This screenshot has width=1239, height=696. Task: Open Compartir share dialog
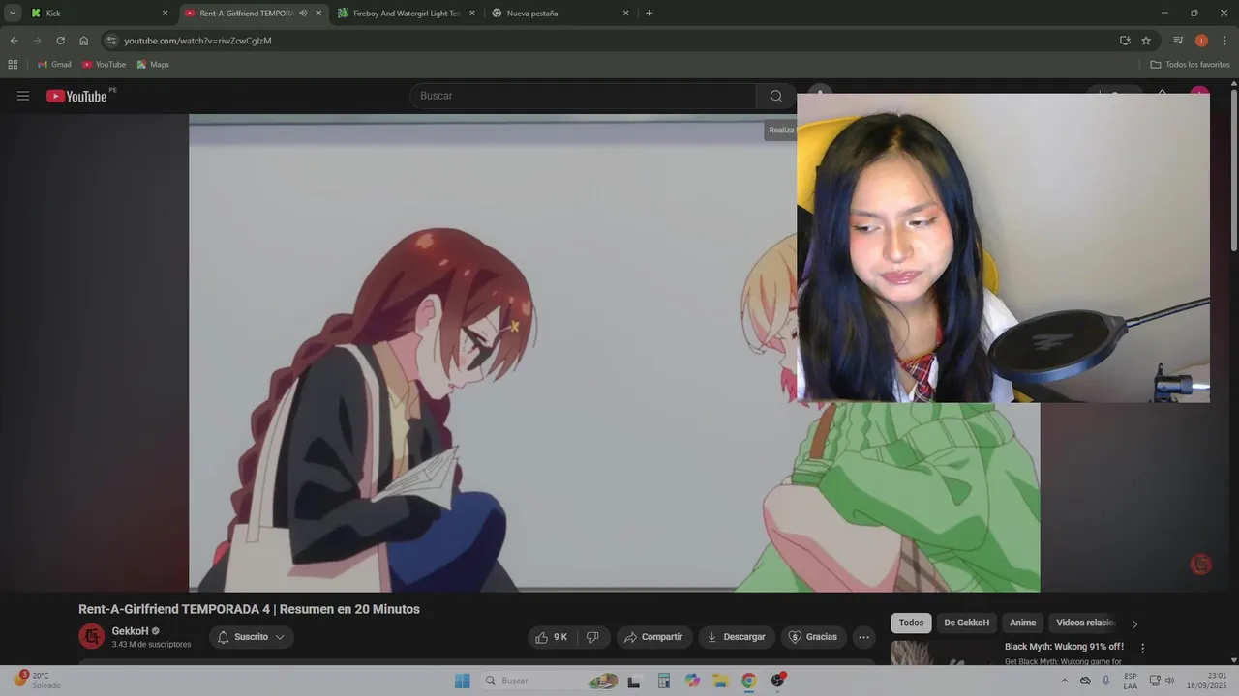tap(653, 637)
